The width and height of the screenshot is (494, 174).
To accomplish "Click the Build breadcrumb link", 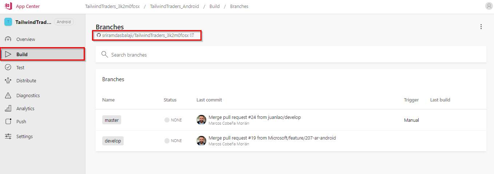I will [215, 7].
